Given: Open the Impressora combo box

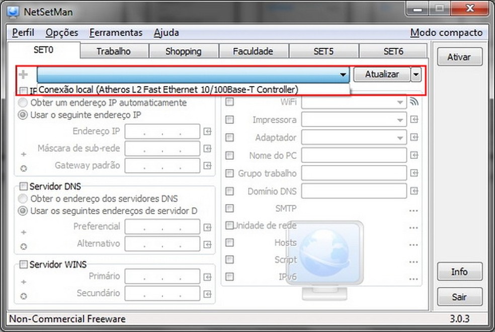Looking at the screenshot, I should click(x=354, y=120).
